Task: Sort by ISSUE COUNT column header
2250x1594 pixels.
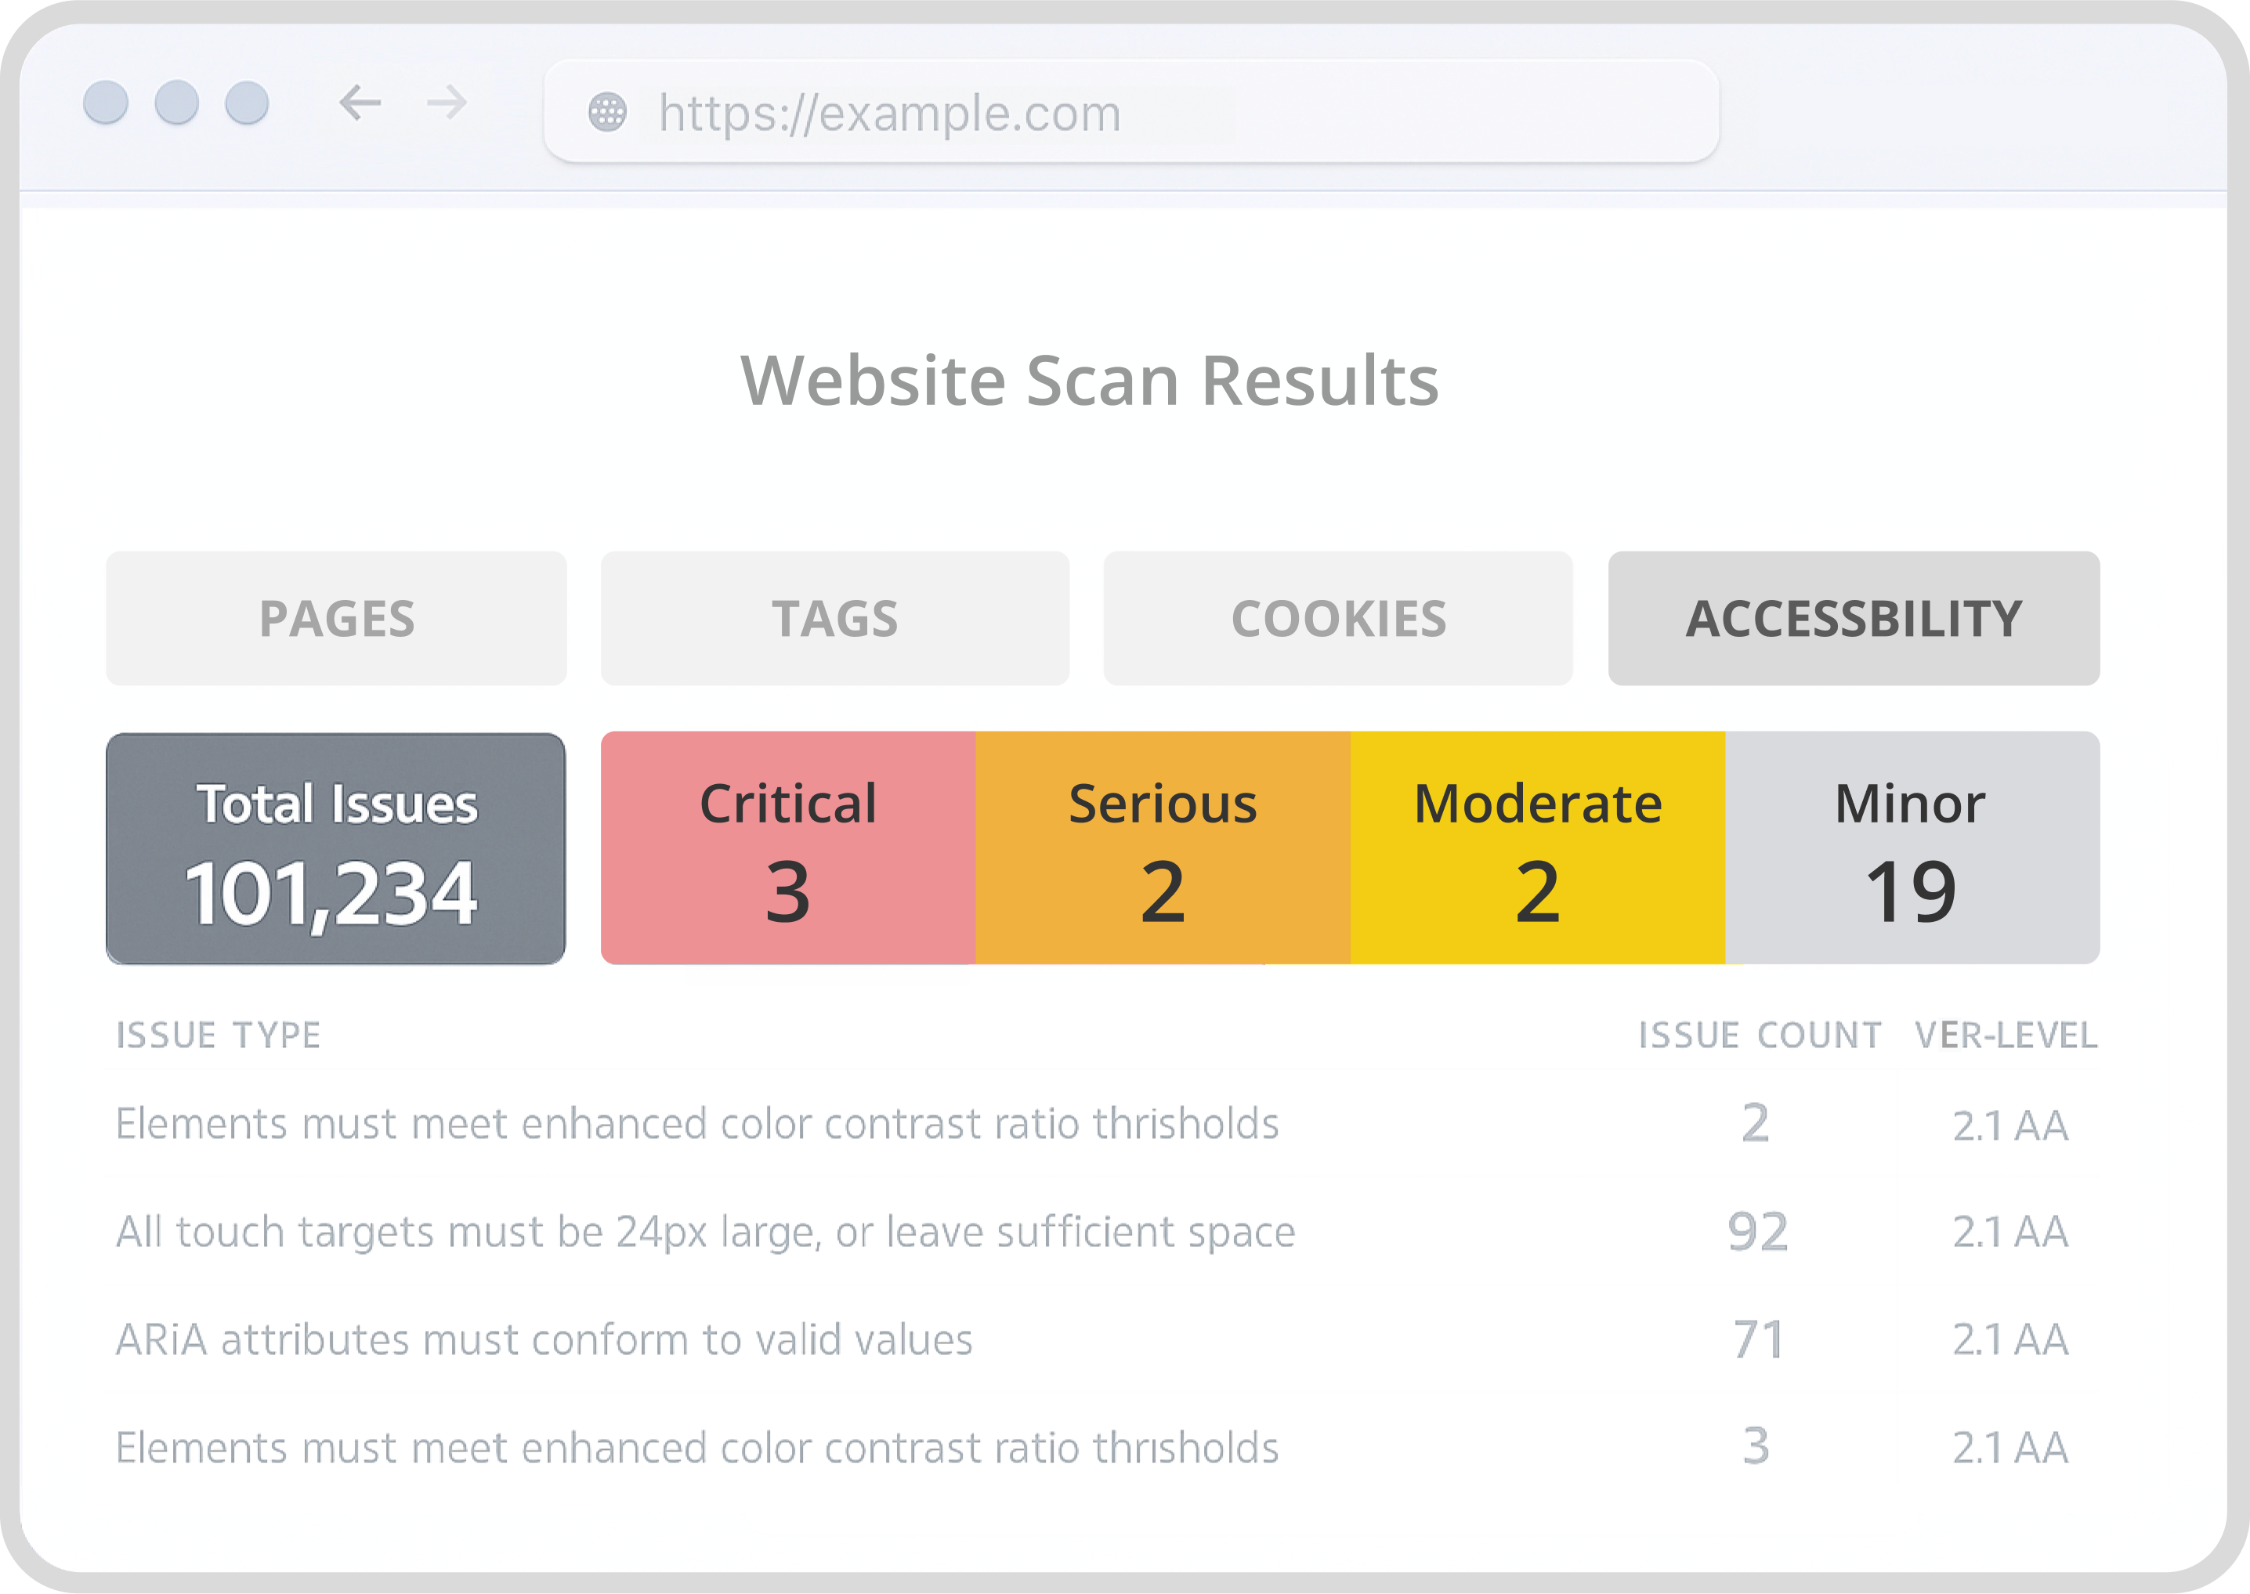Action: pyautogui.click(x=1760, y=1036)
